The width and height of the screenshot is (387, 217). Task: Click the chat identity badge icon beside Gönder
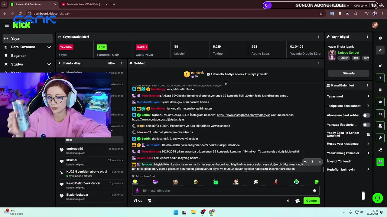298,201
